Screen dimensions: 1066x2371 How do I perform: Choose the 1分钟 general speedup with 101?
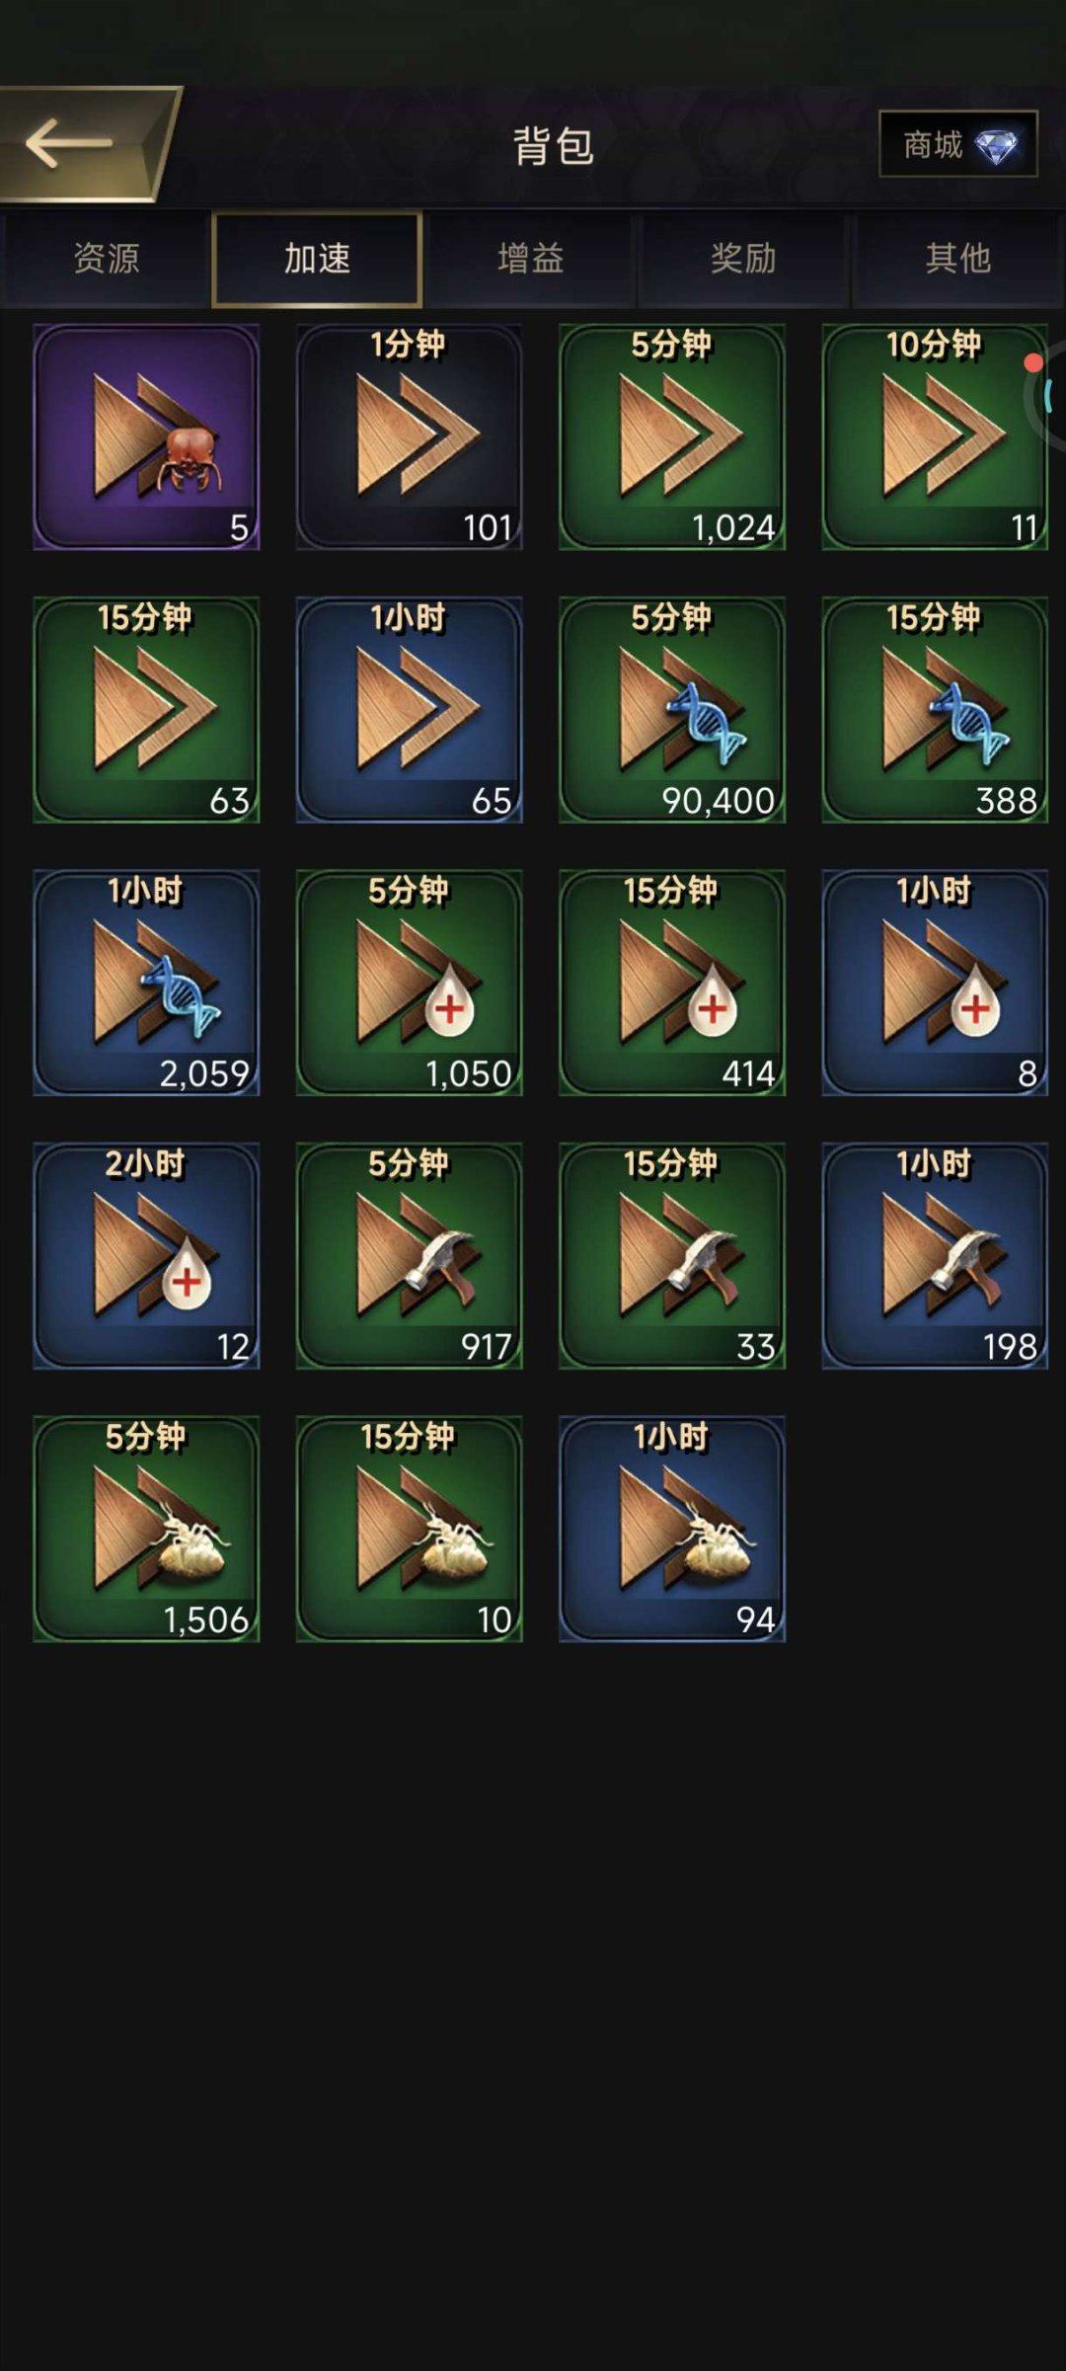coord(409,436)
